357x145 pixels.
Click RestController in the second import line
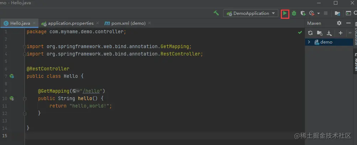180,54
